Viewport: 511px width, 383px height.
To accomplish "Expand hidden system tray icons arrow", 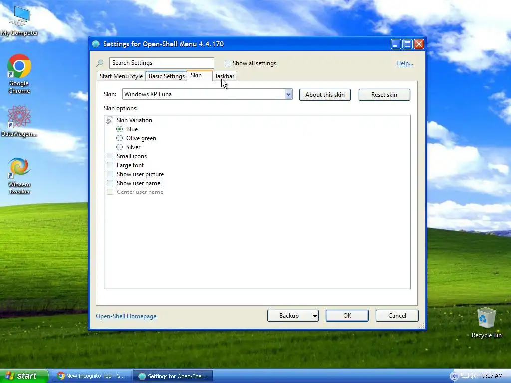I will click(x=454, y=376).
